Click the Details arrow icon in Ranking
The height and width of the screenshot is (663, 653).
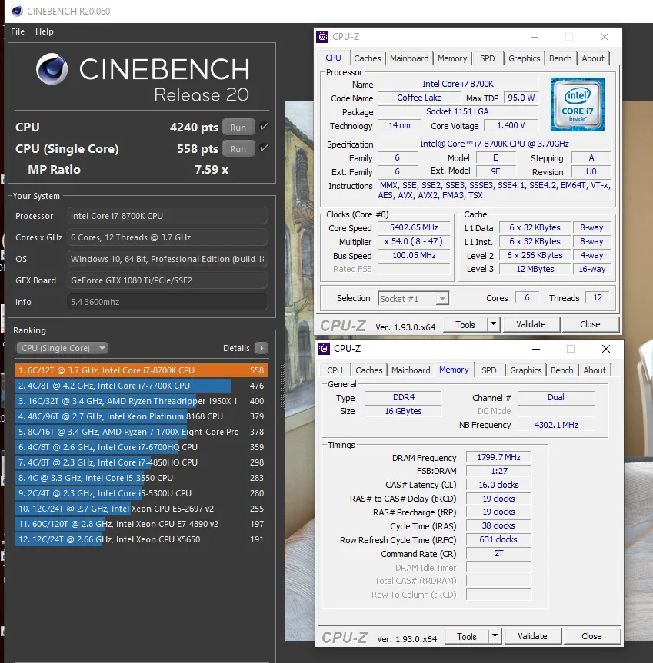point(262,348)
